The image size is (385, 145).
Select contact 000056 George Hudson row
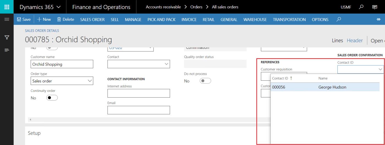[x=325, y=87]
